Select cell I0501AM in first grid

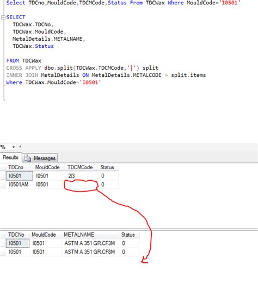coord(20,185)
